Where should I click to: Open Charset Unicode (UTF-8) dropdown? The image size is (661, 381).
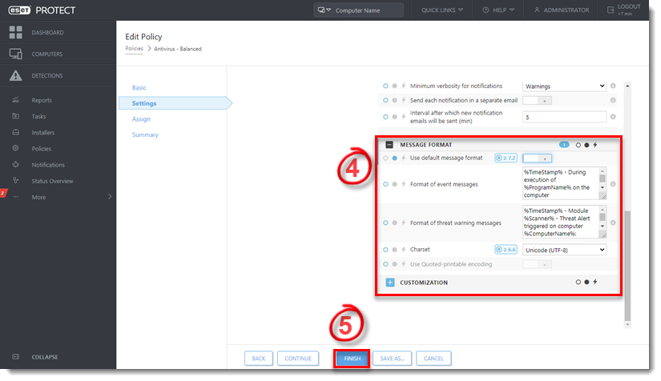coord(565,250)
